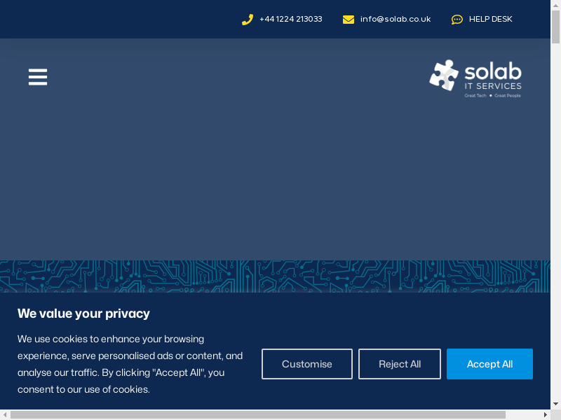Image resolution: width=561 pixels, height=420 pixels.
Task: Click the vertical scrollbar up arrow
Action: coord(555,5)
